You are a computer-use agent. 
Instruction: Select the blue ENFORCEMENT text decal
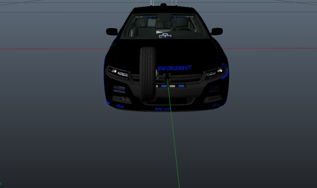point(174,68)
